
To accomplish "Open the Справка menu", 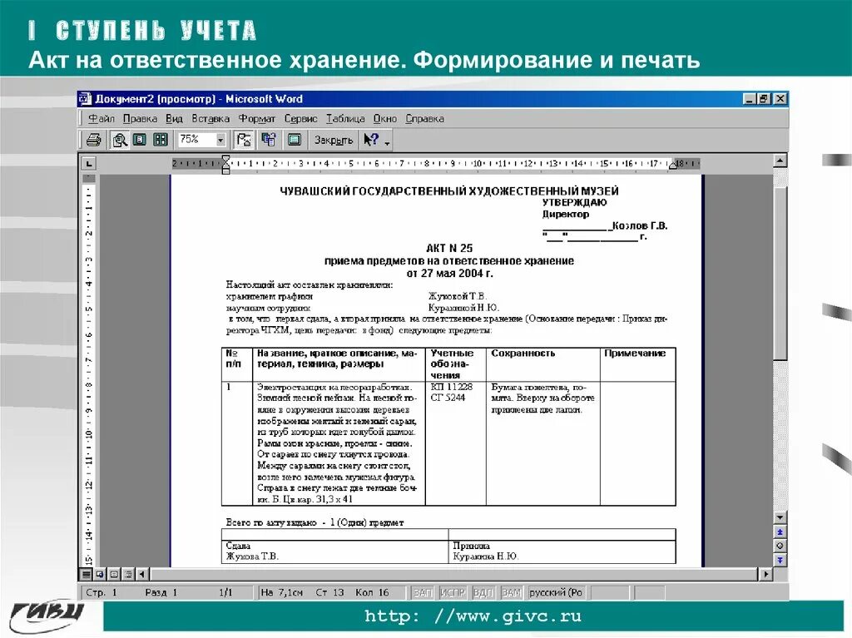I will 424,118.
